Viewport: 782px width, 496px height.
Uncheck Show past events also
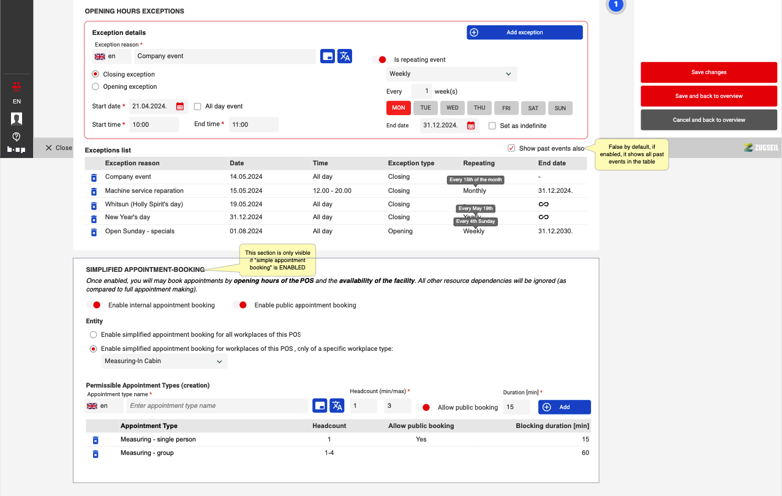click(511, 148)
